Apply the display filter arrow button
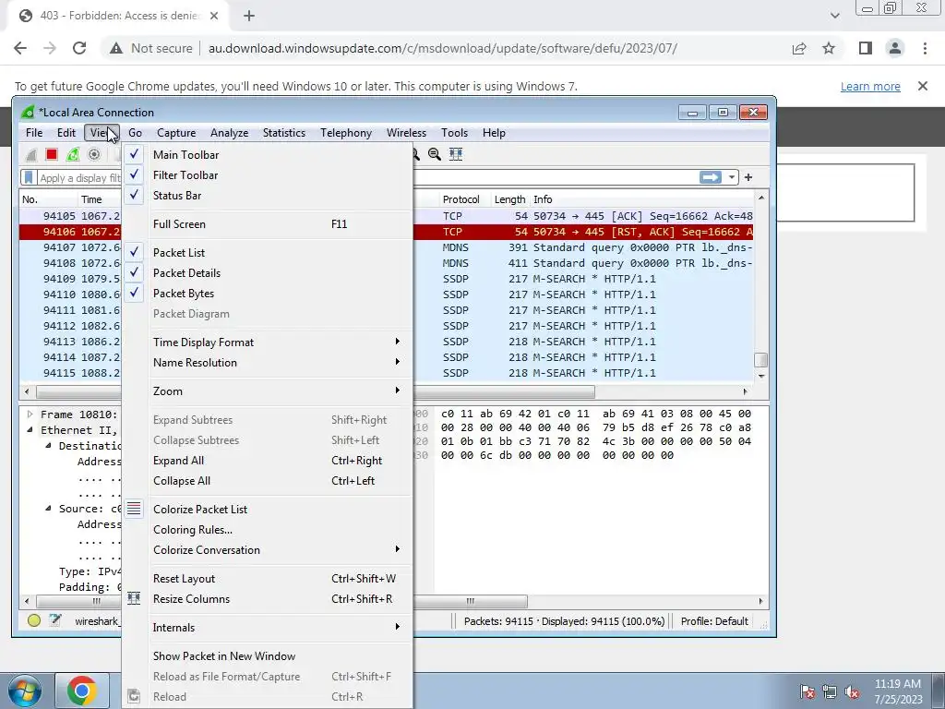Viewport: 945px width, 709px height. pyautogui.click(x=710, y=177)
